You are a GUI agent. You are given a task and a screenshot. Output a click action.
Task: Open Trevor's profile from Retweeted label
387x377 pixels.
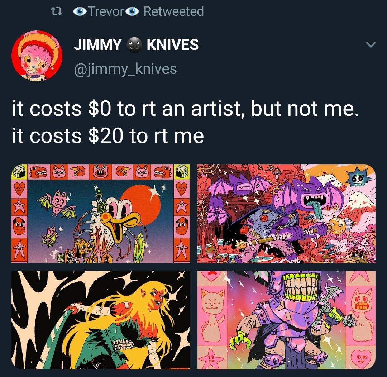[x=106, y=11]
